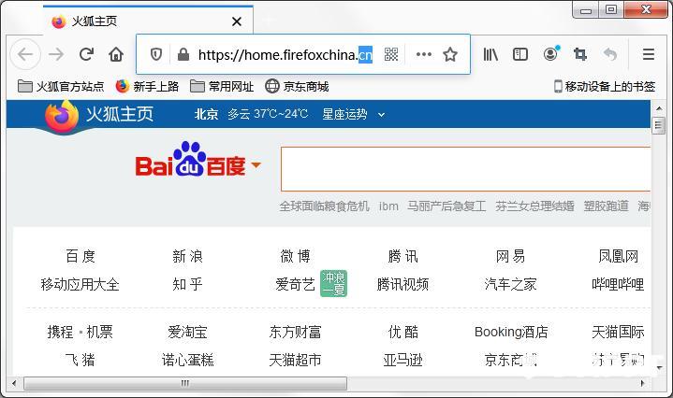The height and width of the screenshot is (398, 673).
Task: Reload the current page
Action: [x=86, y=54]
